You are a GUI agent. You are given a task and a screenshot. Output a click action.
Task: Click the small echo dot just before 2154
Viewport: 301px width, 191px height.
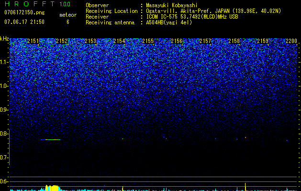pos(123,138)
